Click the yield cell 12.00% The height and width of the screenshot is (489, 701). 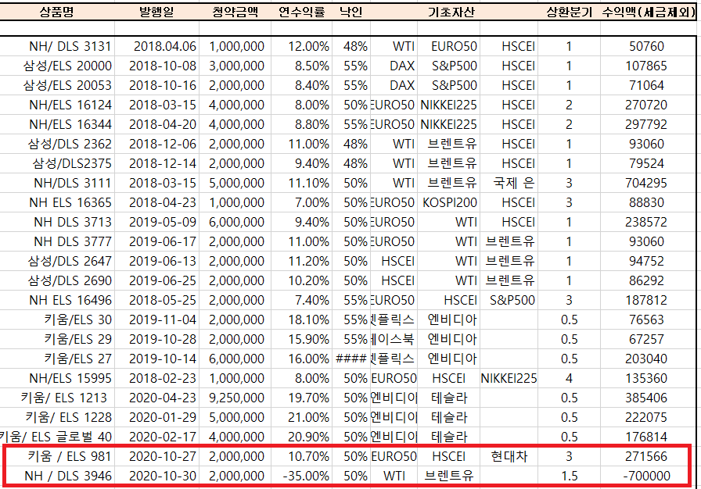pyautogui.click(x=301, y=46)
